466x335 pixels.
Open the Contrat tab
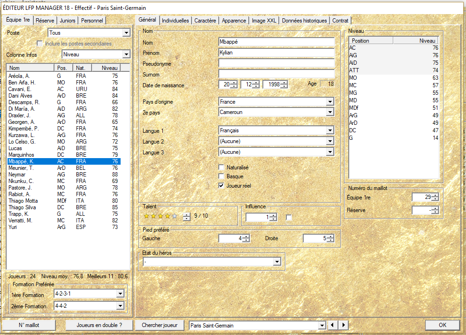click(x=340, y=21)
